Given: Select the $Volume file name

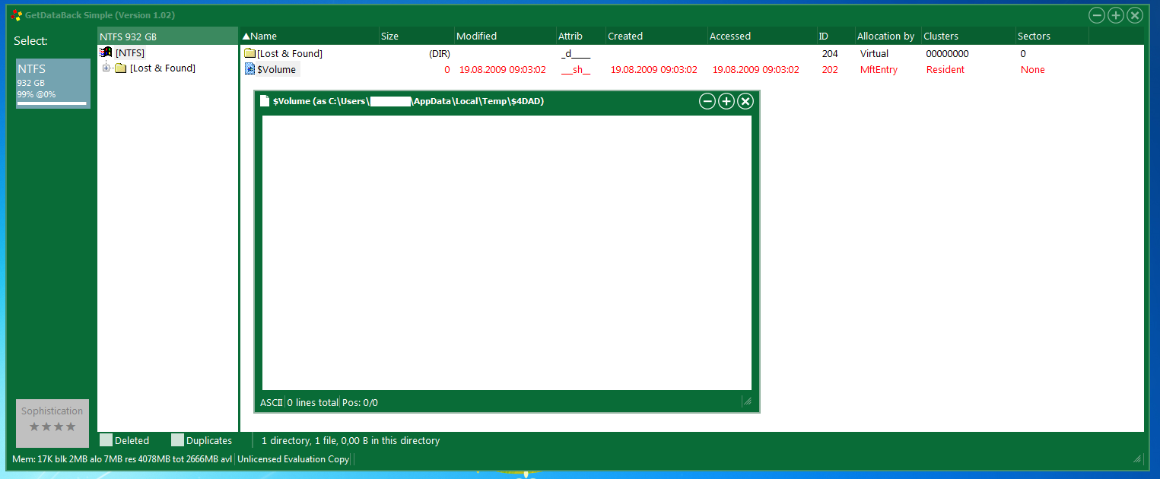Looking at the screenshot, I should coord(278,69).
